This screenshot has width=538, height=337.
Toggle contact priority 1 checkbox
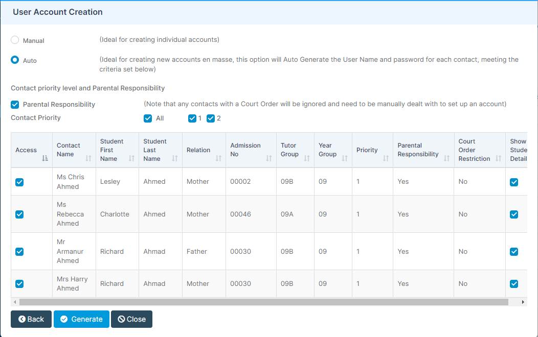(x=192, y=118)
